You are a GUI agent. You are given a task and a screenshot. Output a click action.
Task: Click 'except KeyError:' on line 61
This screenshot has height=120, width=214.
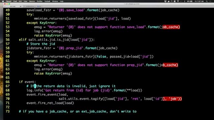click(41, 61)
